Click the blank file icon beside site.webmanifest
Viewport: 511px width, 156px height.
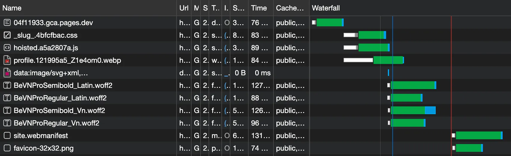(x=7, y=136)
